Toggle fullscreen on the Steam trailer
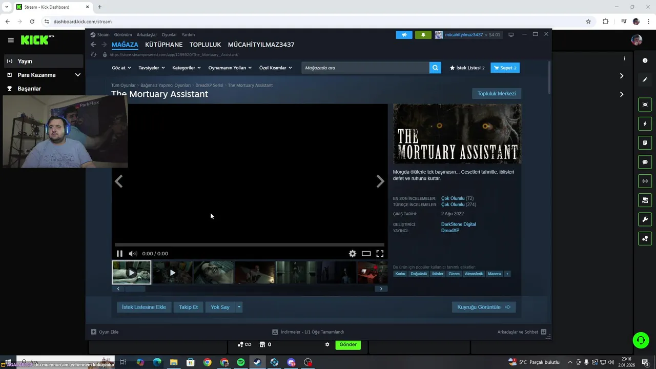This screenshot has height=369, width=656. (x=380, y=253)
